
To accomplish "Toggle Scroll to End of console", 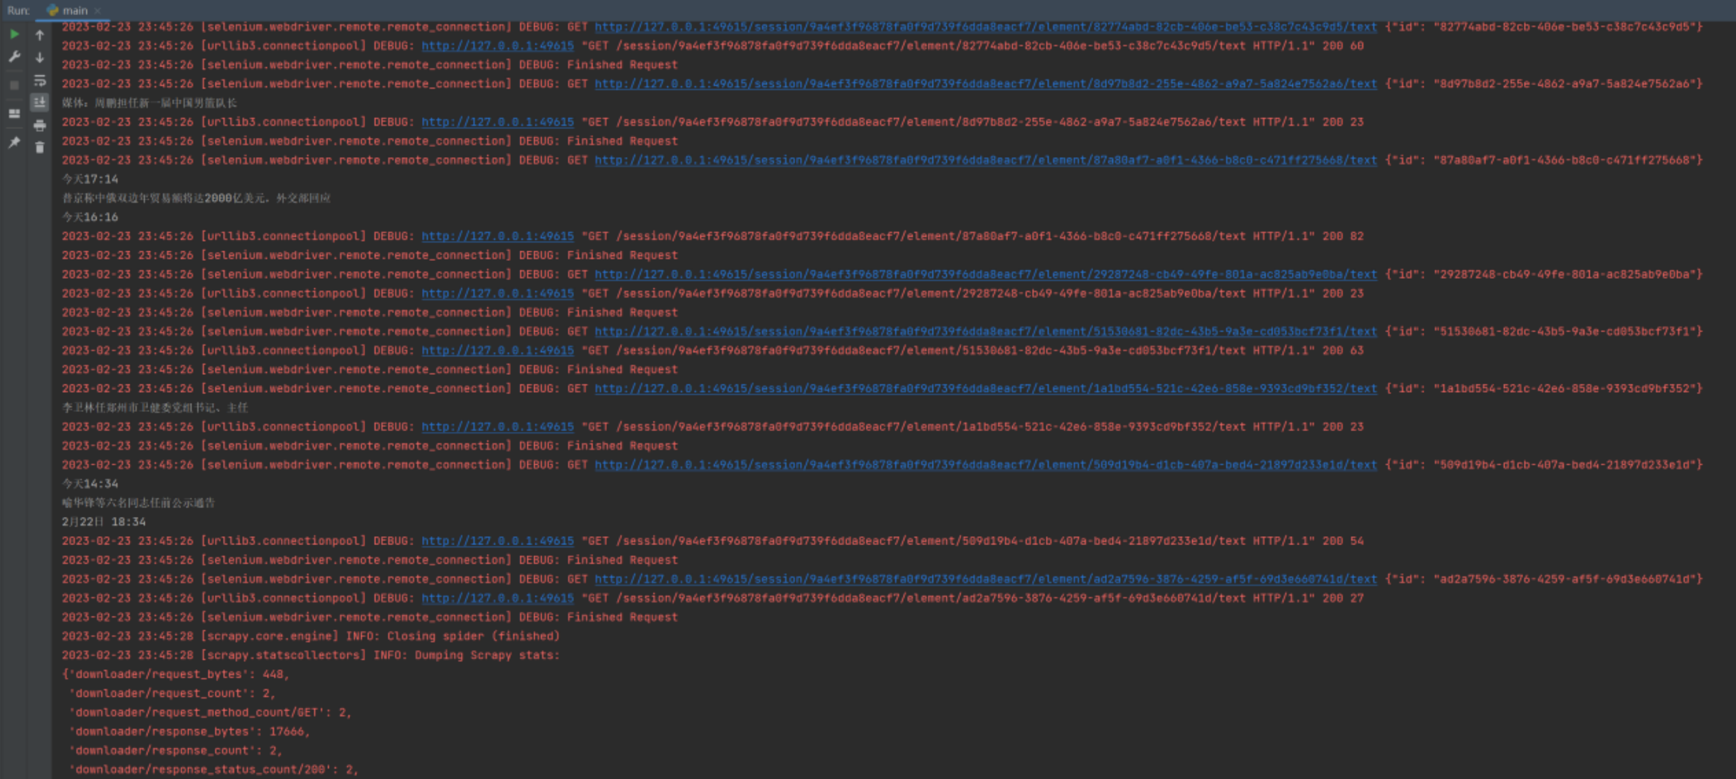I will click(x=40, y=103).
